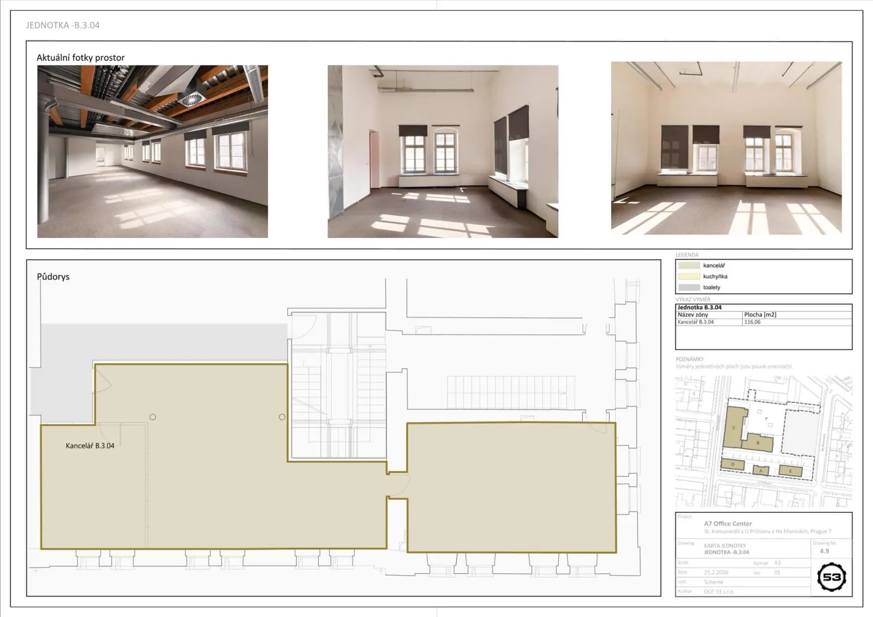This screenshot has height=617, width=873.
Task: Click building A on the site map
Action: (761, 470)
